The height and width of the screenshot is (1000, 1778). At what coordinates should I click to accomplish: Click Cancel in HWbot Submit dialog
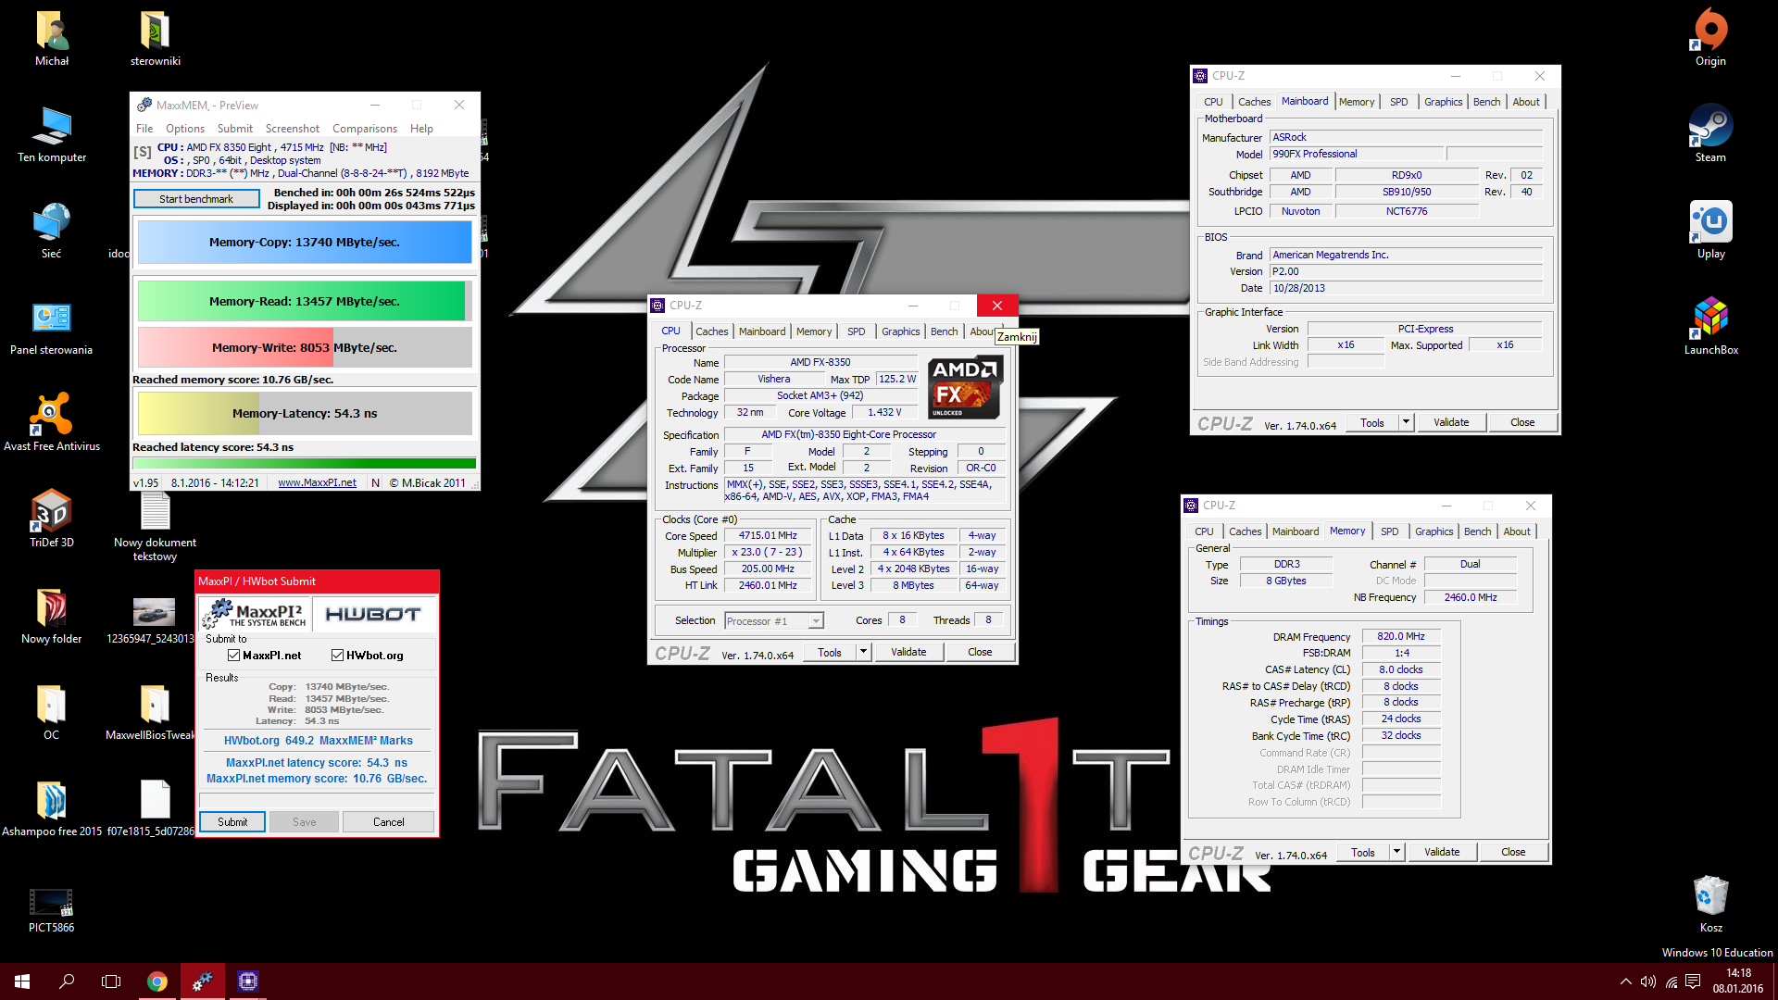388,822
